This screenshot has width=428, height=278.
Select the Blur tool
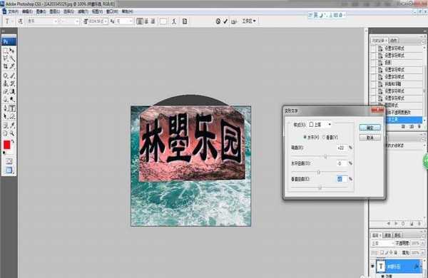point(6,99)
